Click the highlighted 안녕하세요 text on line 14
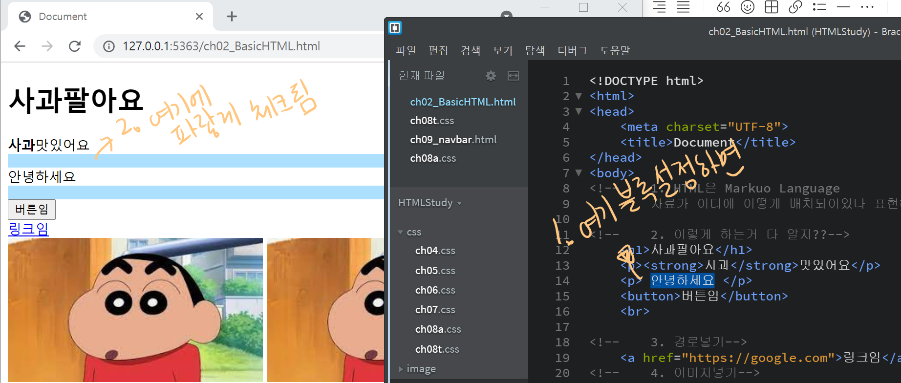Viewport: 901px width, 383px height. pyautogui.click(x=682, y=280)
